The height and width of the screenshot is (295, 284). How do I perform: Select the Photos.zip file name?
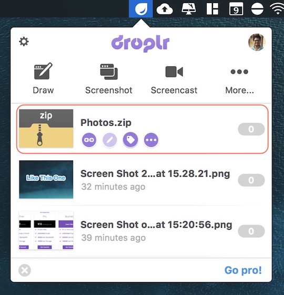(x=106, y=123)
